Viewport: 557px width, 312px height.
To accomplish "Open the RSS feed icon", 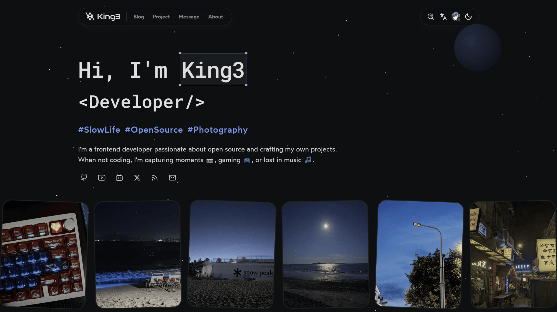I will pyautogui.click(x=155, y=178).
